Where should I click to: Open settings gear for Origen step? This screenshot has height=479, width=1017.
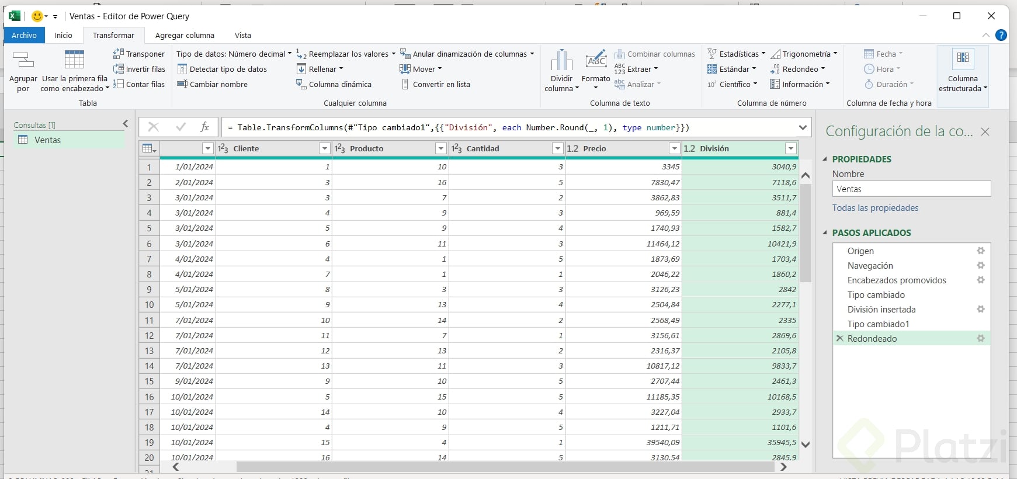[x=980, y=251]
